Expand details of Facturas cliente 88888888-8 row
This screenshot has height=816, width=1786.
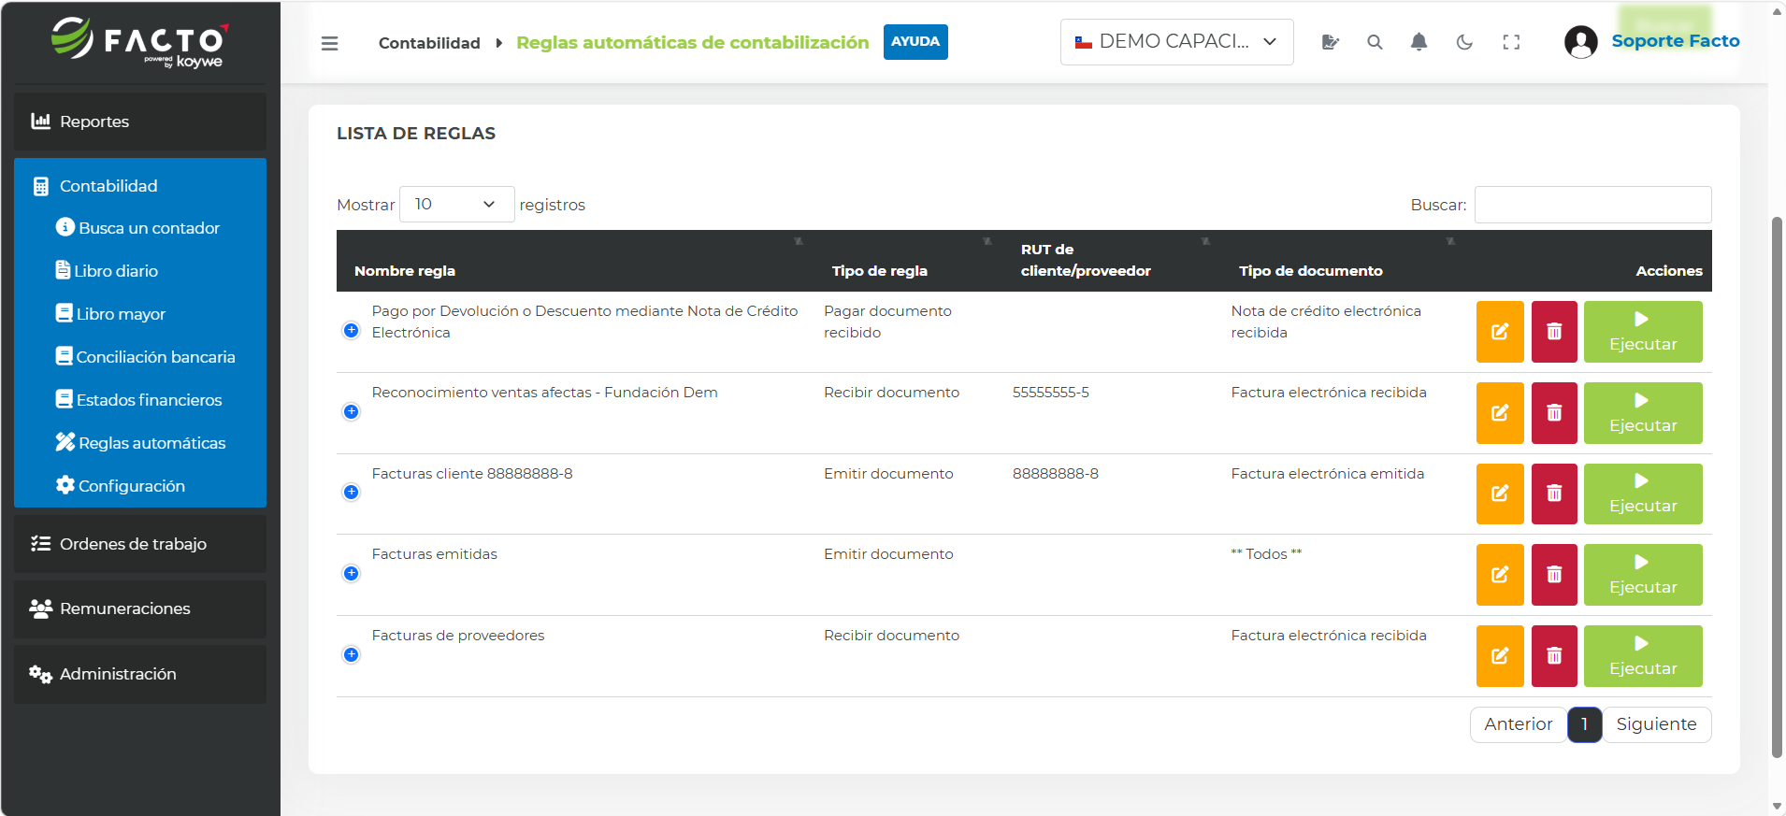[351, 492]
